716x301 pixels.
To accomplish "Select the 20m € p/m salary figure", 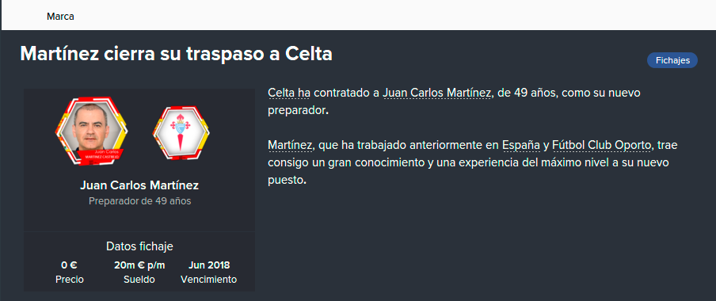I will click(x=139, y=265).
